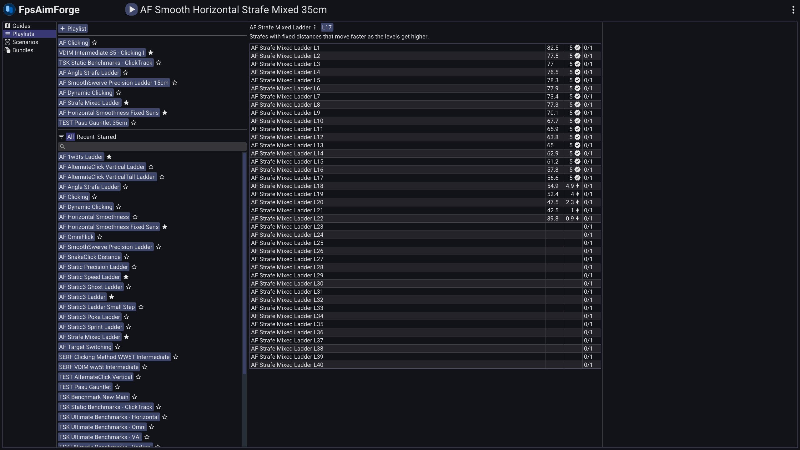Star SERF Clicking Method WW5T Intermediate

176,357
